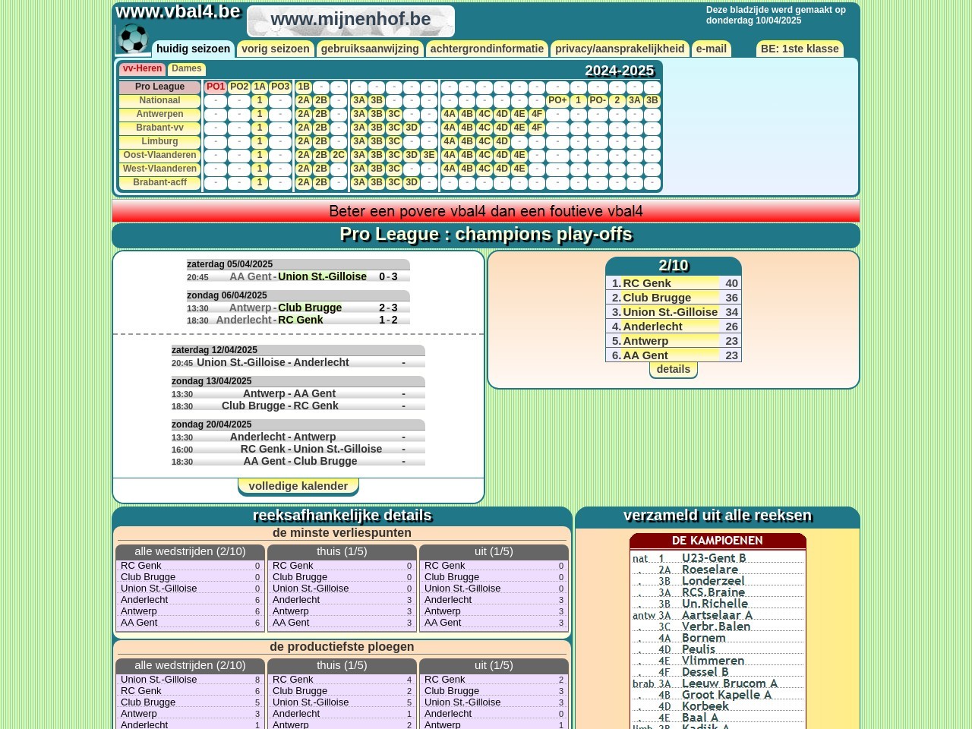Switch to the Dames tab
Screen dimensions: 972x729
click(x=187, y=68)
